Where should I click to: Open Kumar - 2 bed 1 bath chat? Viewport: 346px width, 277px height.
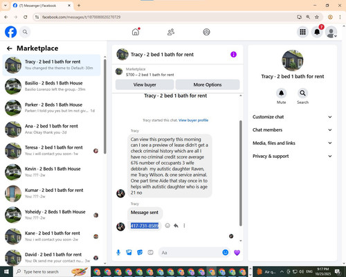pyautogui.click(x=51, y=194)
